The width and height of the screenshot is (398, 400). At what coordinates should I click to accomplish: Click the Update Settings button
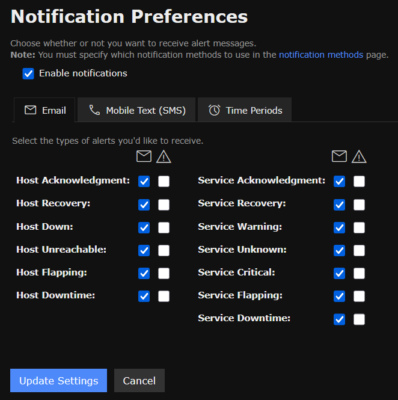[x=59, y=380]
